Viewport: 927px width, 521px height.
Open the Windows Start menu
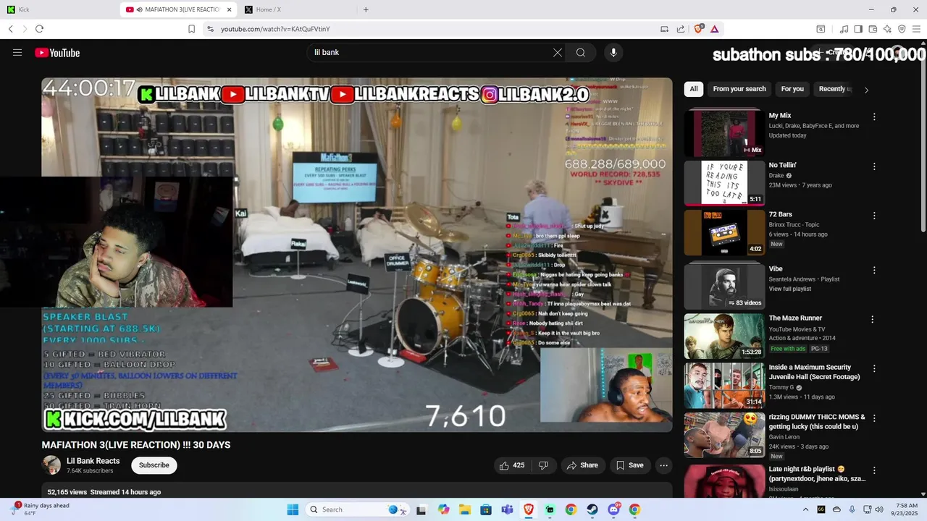293,509
